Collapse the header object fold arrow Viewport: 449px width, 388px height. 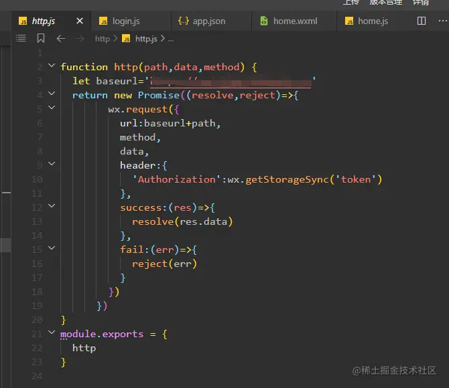coord(52,164)
